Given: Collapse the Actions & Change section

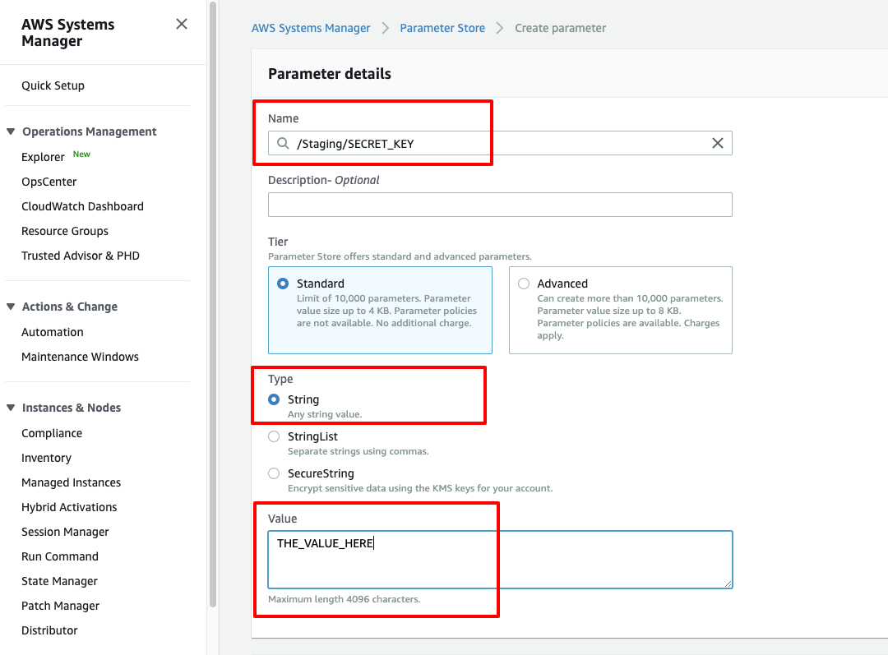Looking at the screenshot, I should [11, 307].
